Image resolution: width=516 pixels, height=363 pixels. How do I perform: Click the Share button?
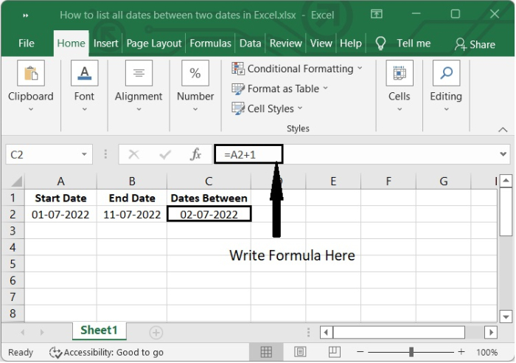pyautogui.click(x=475, y=44)
